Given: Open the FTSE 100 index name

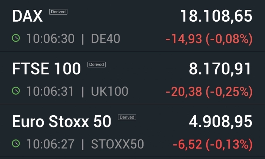Looking at the screenshot, I should click(x=46, y=69).
